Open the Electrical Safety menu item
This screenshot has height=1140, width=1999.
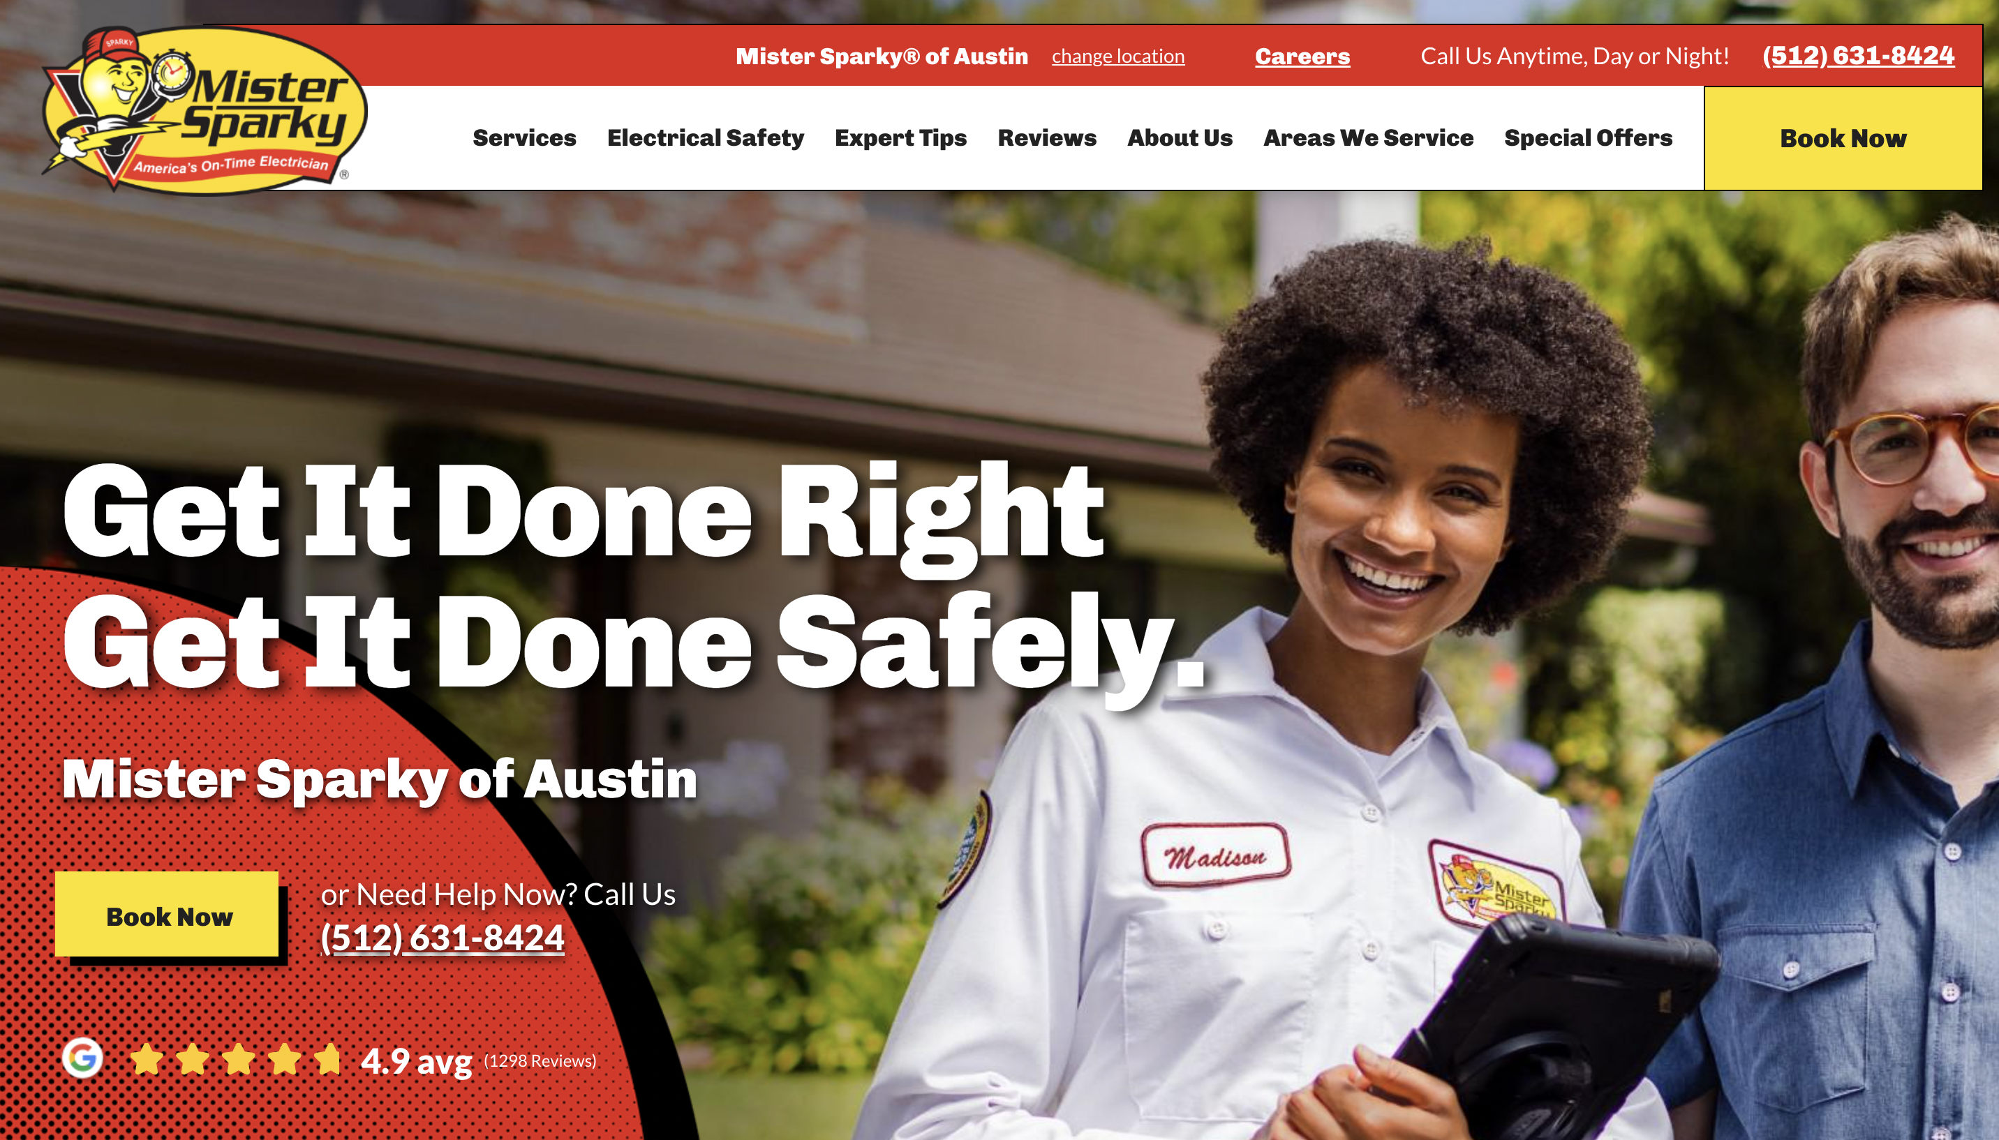click(705, 138)
